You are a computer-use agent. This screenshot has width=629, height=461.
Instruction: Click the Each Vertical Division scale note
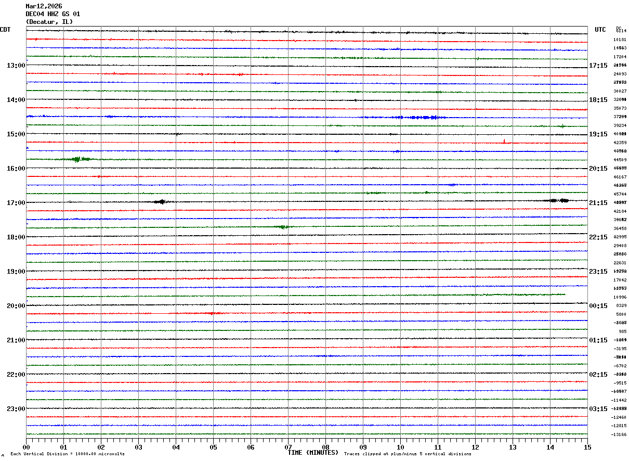point(67,454)
